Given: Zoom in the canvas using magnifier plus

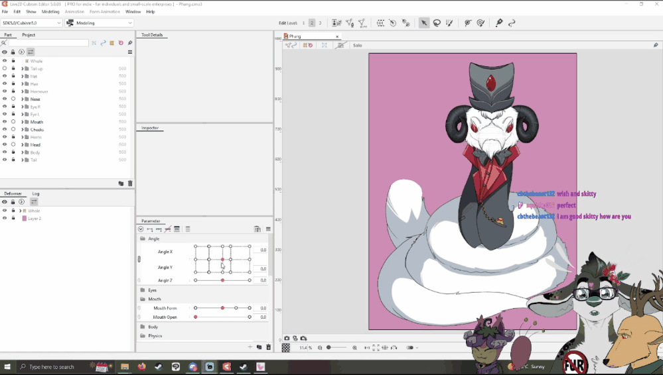Looking at the screenshot, I should click(355, 348).
